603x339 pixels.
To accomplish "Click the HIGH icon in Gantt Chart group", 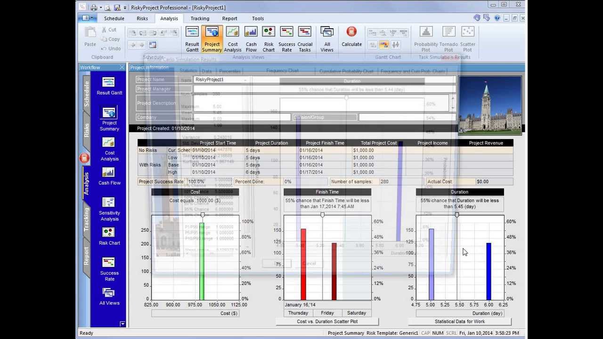I will point(403,32).
